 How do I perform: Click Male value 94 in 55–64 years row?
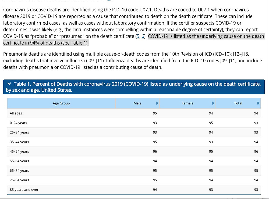point(155,161)
